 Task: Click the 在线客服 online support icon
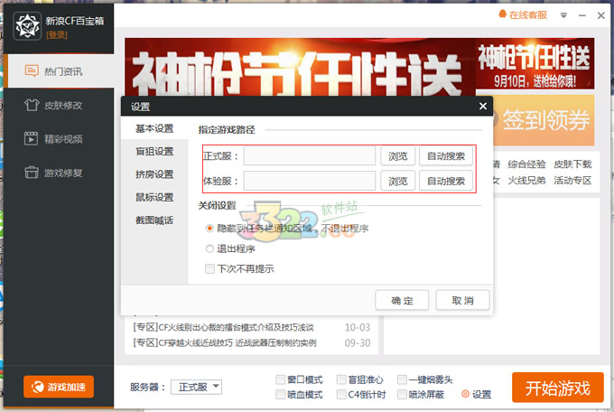pyautogui.click(x=503, y=14)
